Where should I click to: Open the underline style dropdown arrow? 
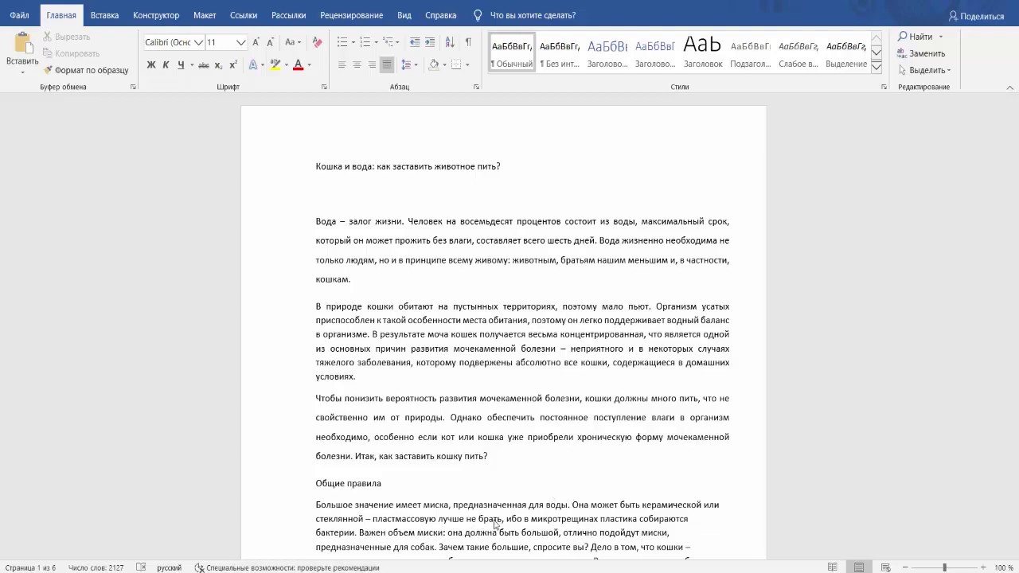coord(192,65)
